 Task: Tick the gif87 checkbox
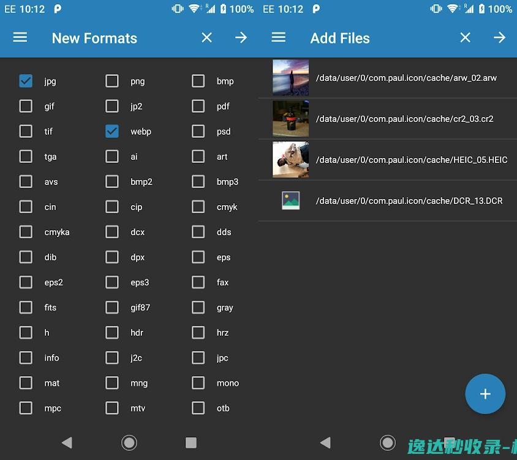(x=111, y=307)
